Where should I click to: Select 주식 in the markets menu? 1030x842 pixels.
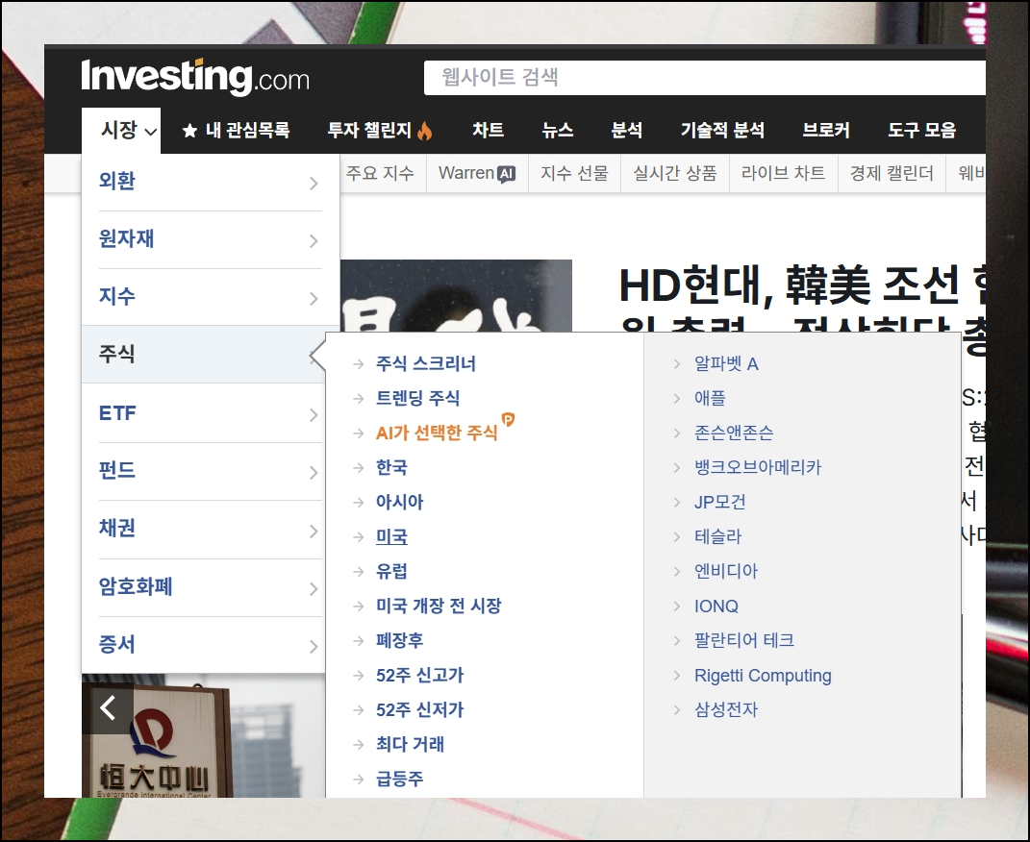click(117, 355)
